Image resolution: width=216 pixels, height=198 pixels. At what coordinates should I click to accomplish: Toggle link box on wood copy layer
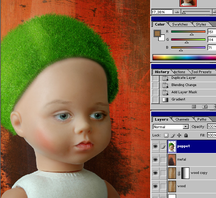163,173
